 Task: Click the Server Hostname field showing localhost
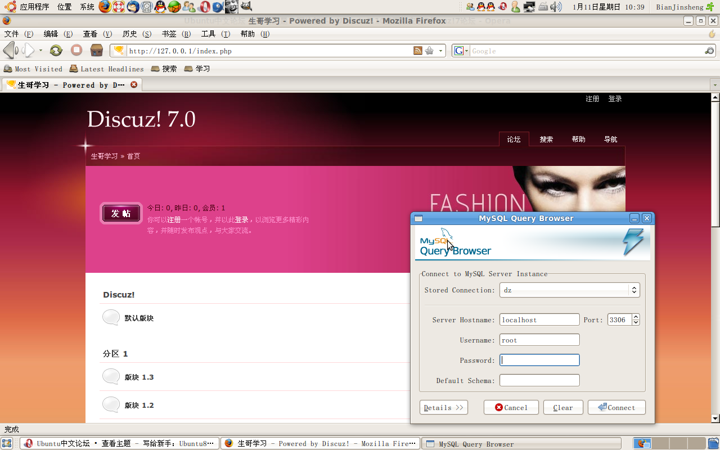coord(539,319)
